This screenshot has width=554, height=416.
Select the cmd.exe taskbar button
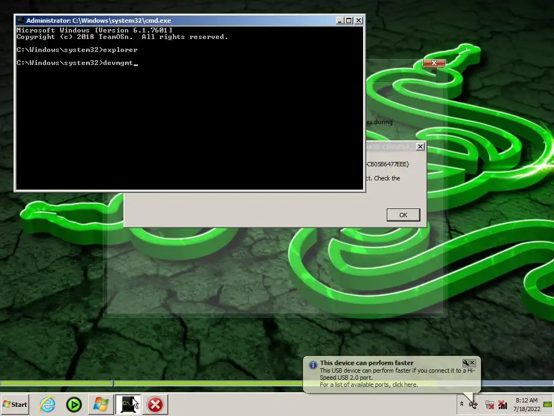coord(128,404)
